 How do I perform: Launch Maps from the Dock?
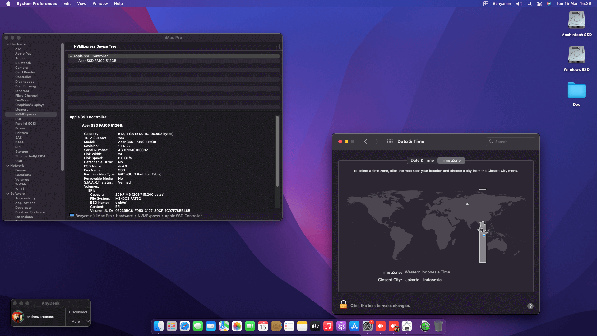(x=224, y=326)
